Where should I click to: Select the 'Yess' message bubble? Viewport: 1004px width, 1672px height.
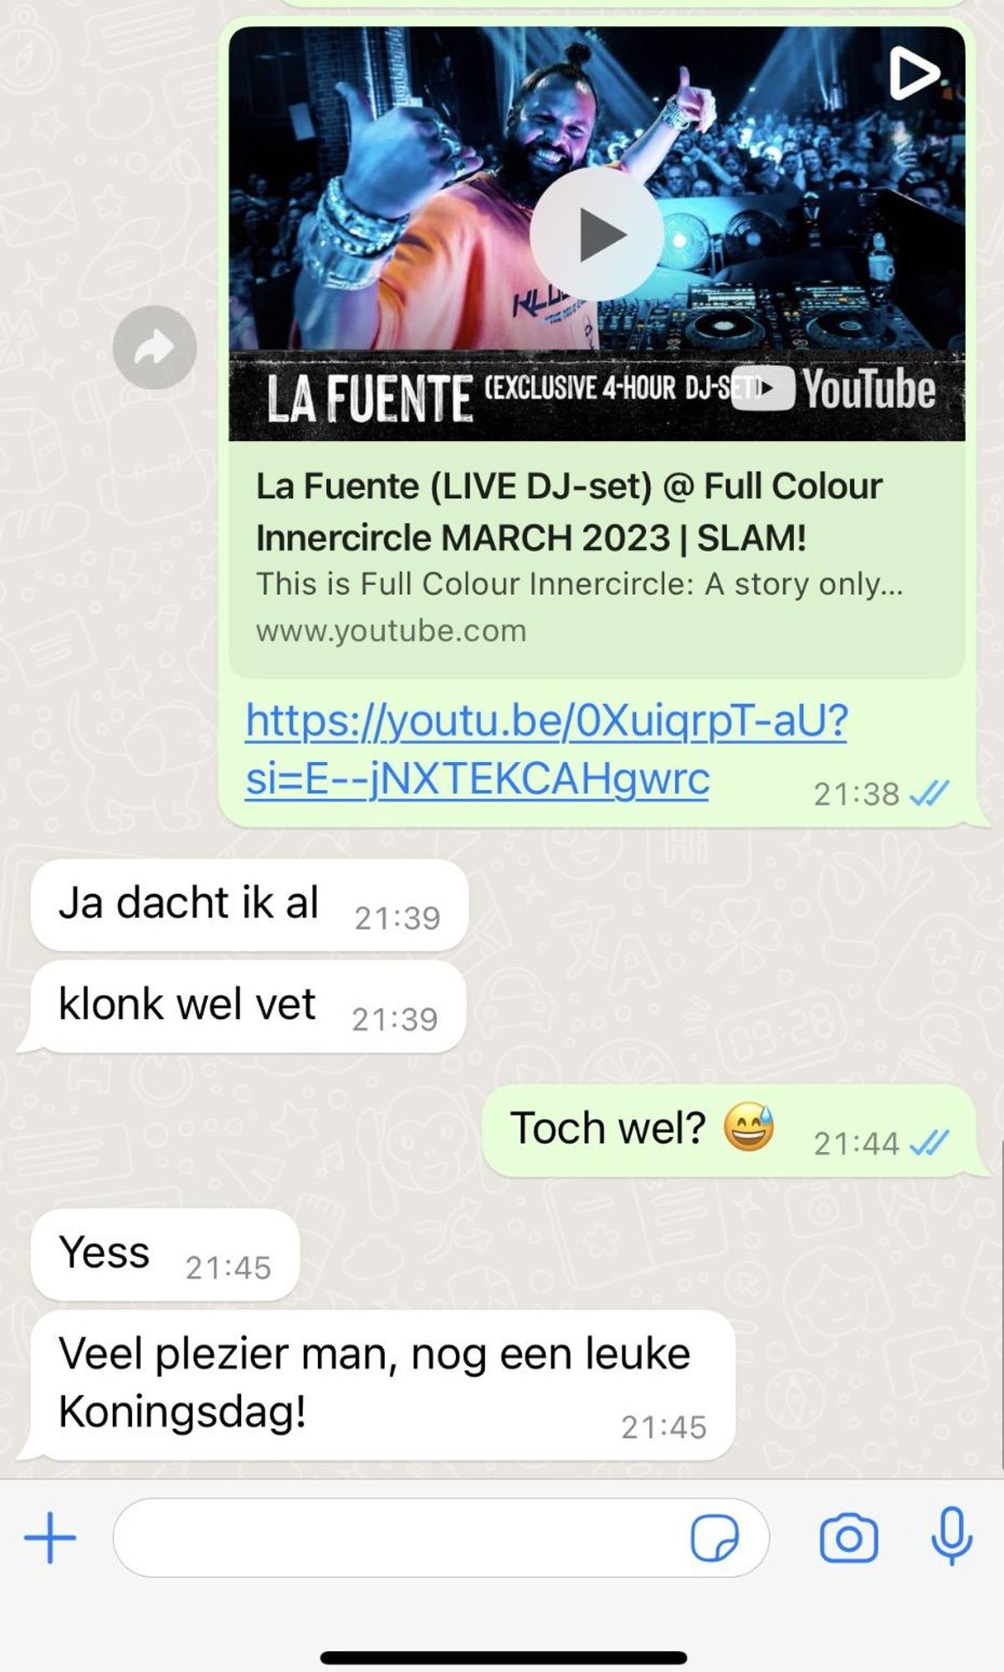[x=165, y=1254]
